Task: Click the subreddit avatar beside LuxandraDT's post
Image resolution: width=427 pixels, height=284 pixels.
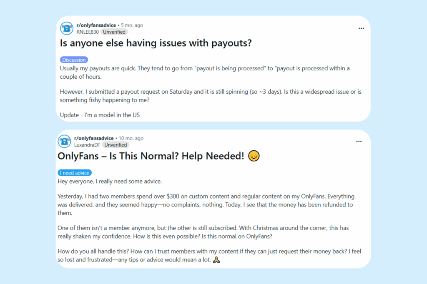Action: pos(65,142)
